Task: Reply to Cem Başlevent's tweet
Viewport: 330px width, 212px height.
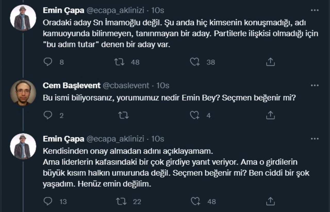Action: click(48, 116)
